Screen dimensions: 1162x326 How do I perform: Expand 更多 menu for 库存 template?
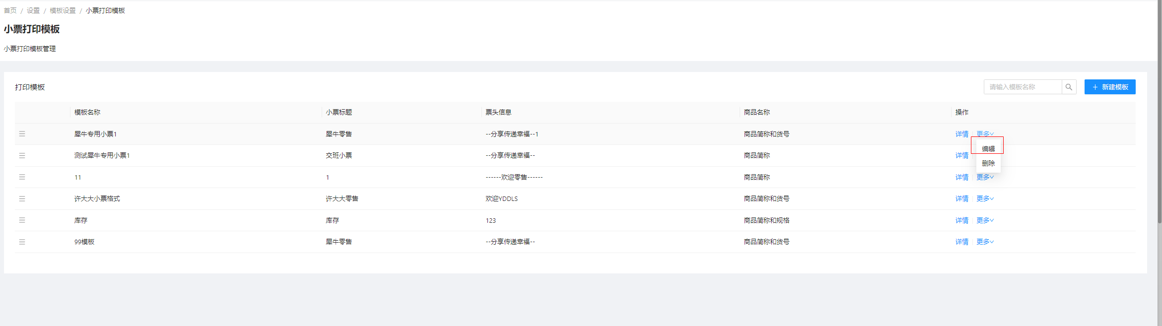(985, 220)
